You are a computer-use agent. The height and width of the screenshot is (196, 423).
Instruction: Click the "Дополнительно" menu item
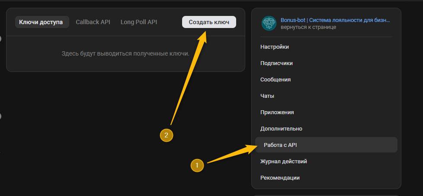point(281,129)
